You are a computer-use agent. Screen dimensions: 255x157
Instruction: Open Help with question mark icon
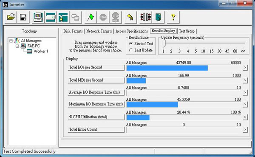173,17
